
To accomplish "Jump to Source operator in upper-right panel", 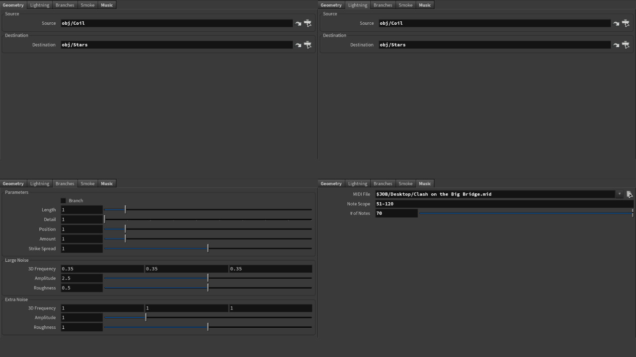I will 616,23.
